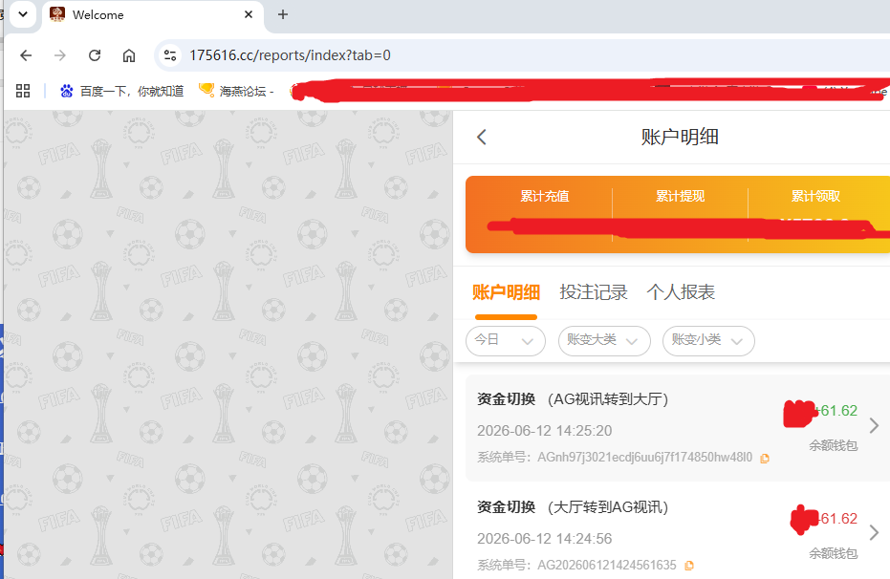Click the +61.62 amount

click(836, 411)
